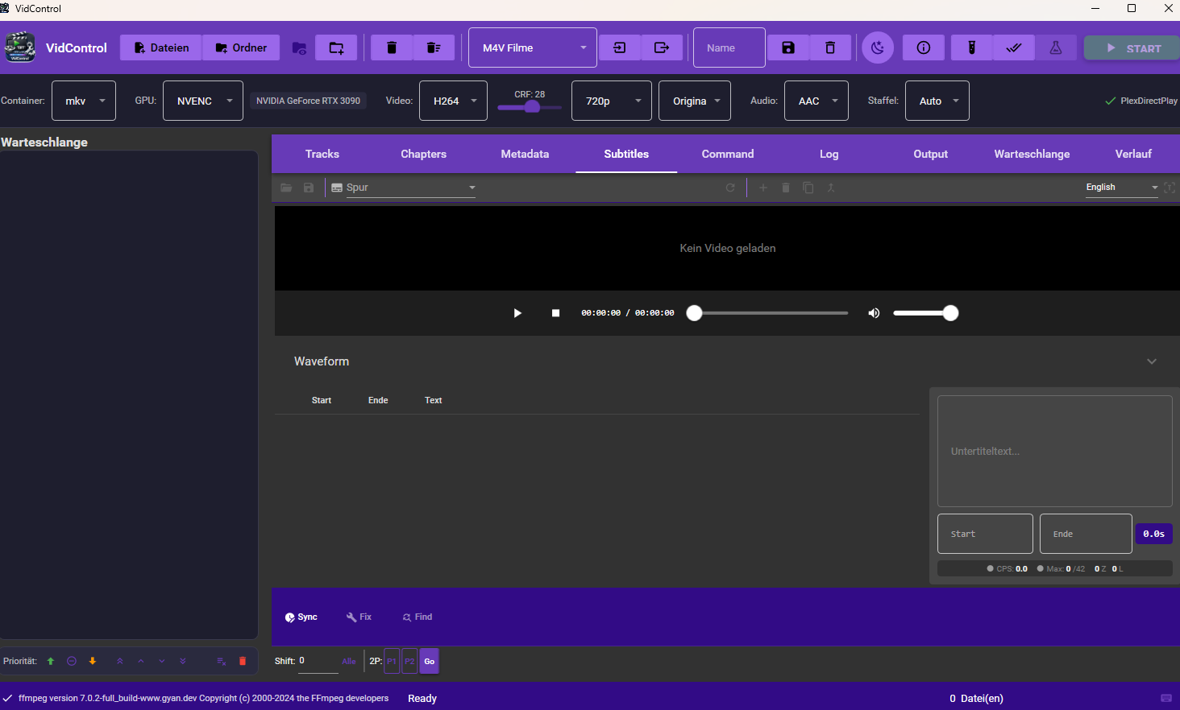Switch to the Chapters tab
This screenshot has width=1180, height=710.
pos(424,154)
